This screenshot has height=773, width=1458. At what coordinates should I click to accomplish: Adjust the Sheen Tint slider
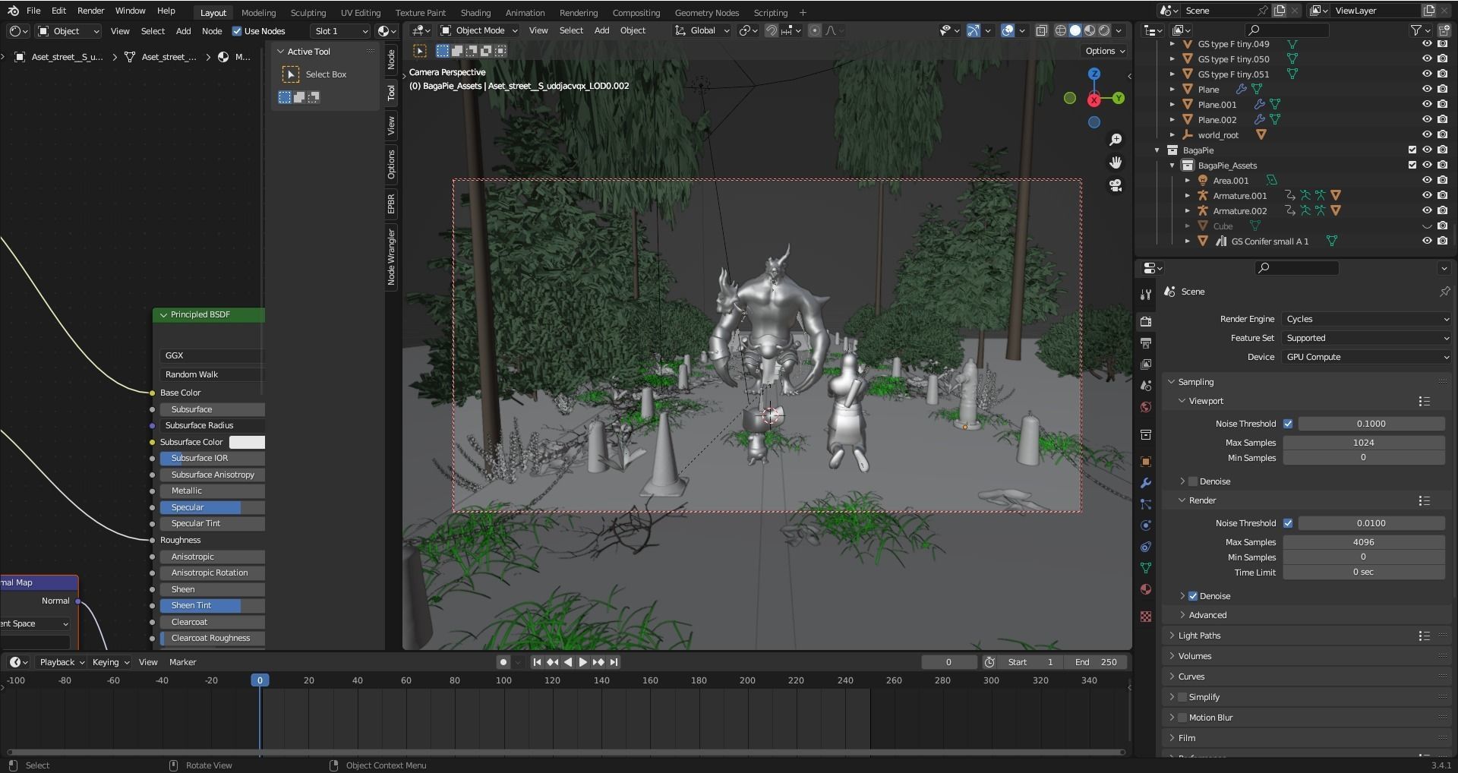(212, 605)
